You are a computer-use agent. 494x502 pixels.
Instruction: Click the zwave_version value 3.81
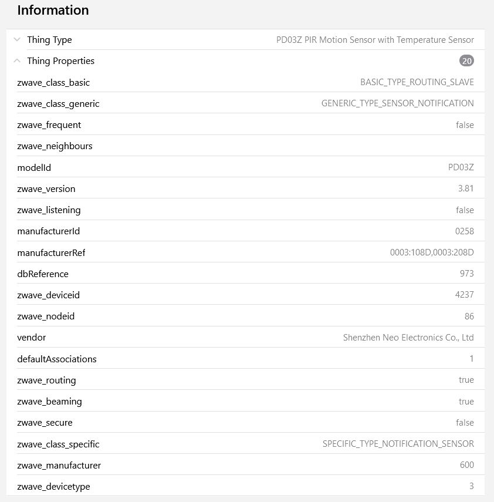[465, 188]
